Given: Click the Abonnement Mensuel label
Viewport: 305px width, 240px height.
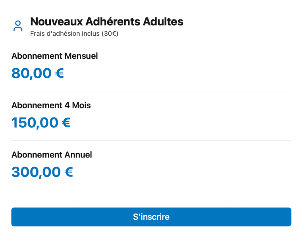Looking at the screenshot, I should [x=54, y=56].
